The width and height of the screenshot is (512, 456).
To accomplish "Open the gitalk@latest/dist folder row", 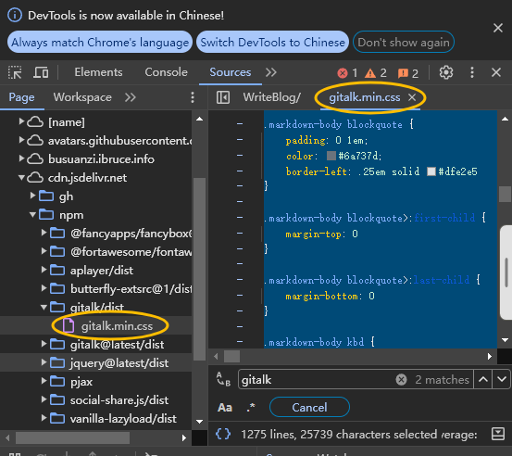I will click(96, 344).
